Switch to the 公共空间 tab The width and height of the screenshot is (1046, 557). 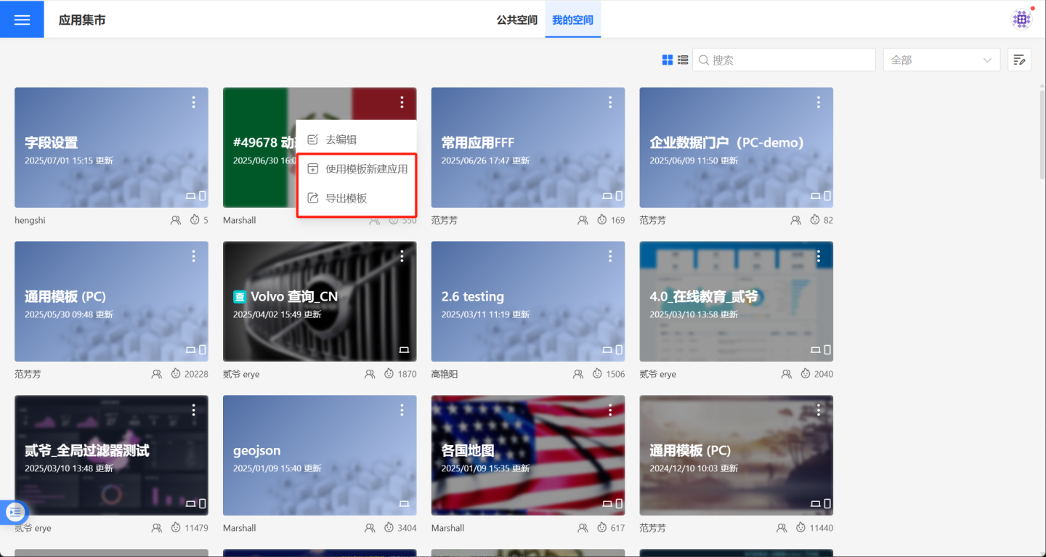(x=516, y=20)
